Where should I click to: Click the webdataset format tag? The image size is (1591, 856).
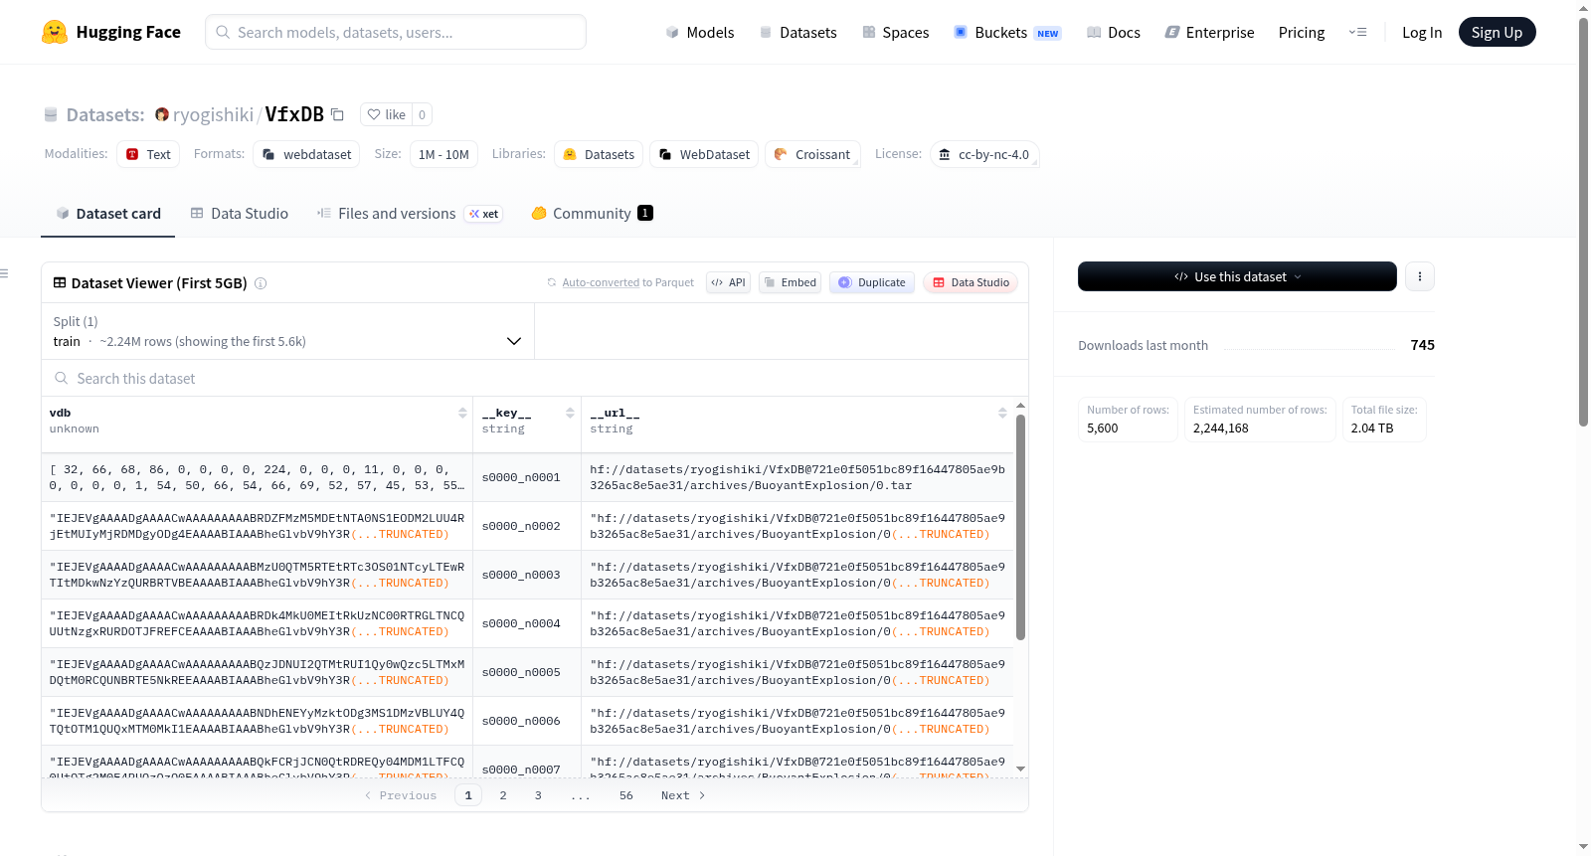coord(307,154)
